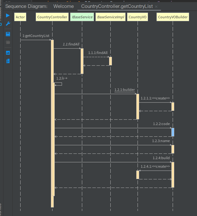This screenshot has height=216, width=197.
Task: Select the CountryVO lifeline header
Action: 138,17
